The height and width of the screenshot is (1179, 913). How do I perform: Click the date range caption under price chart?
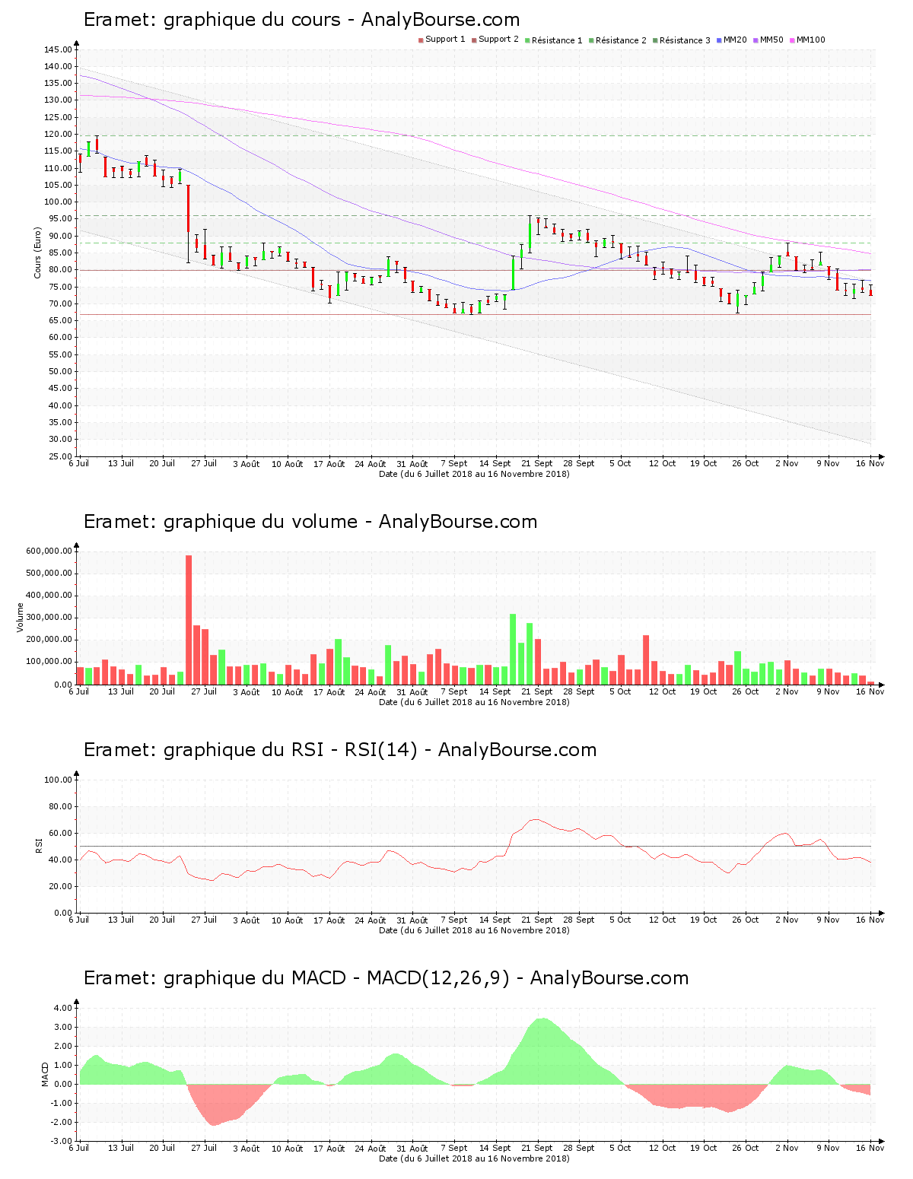point(474,474)
